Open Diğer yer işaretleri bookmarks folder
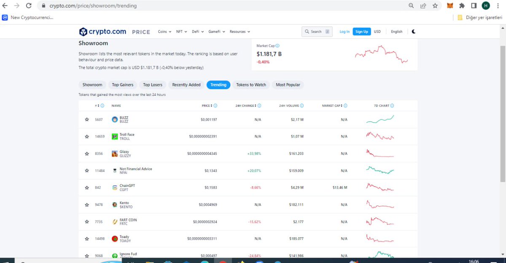The height and width of the screenshot is (263, 506). click(480, 17)
